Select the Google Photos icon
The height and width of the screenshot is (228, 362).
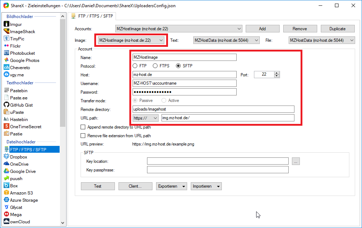pos(7,60)
